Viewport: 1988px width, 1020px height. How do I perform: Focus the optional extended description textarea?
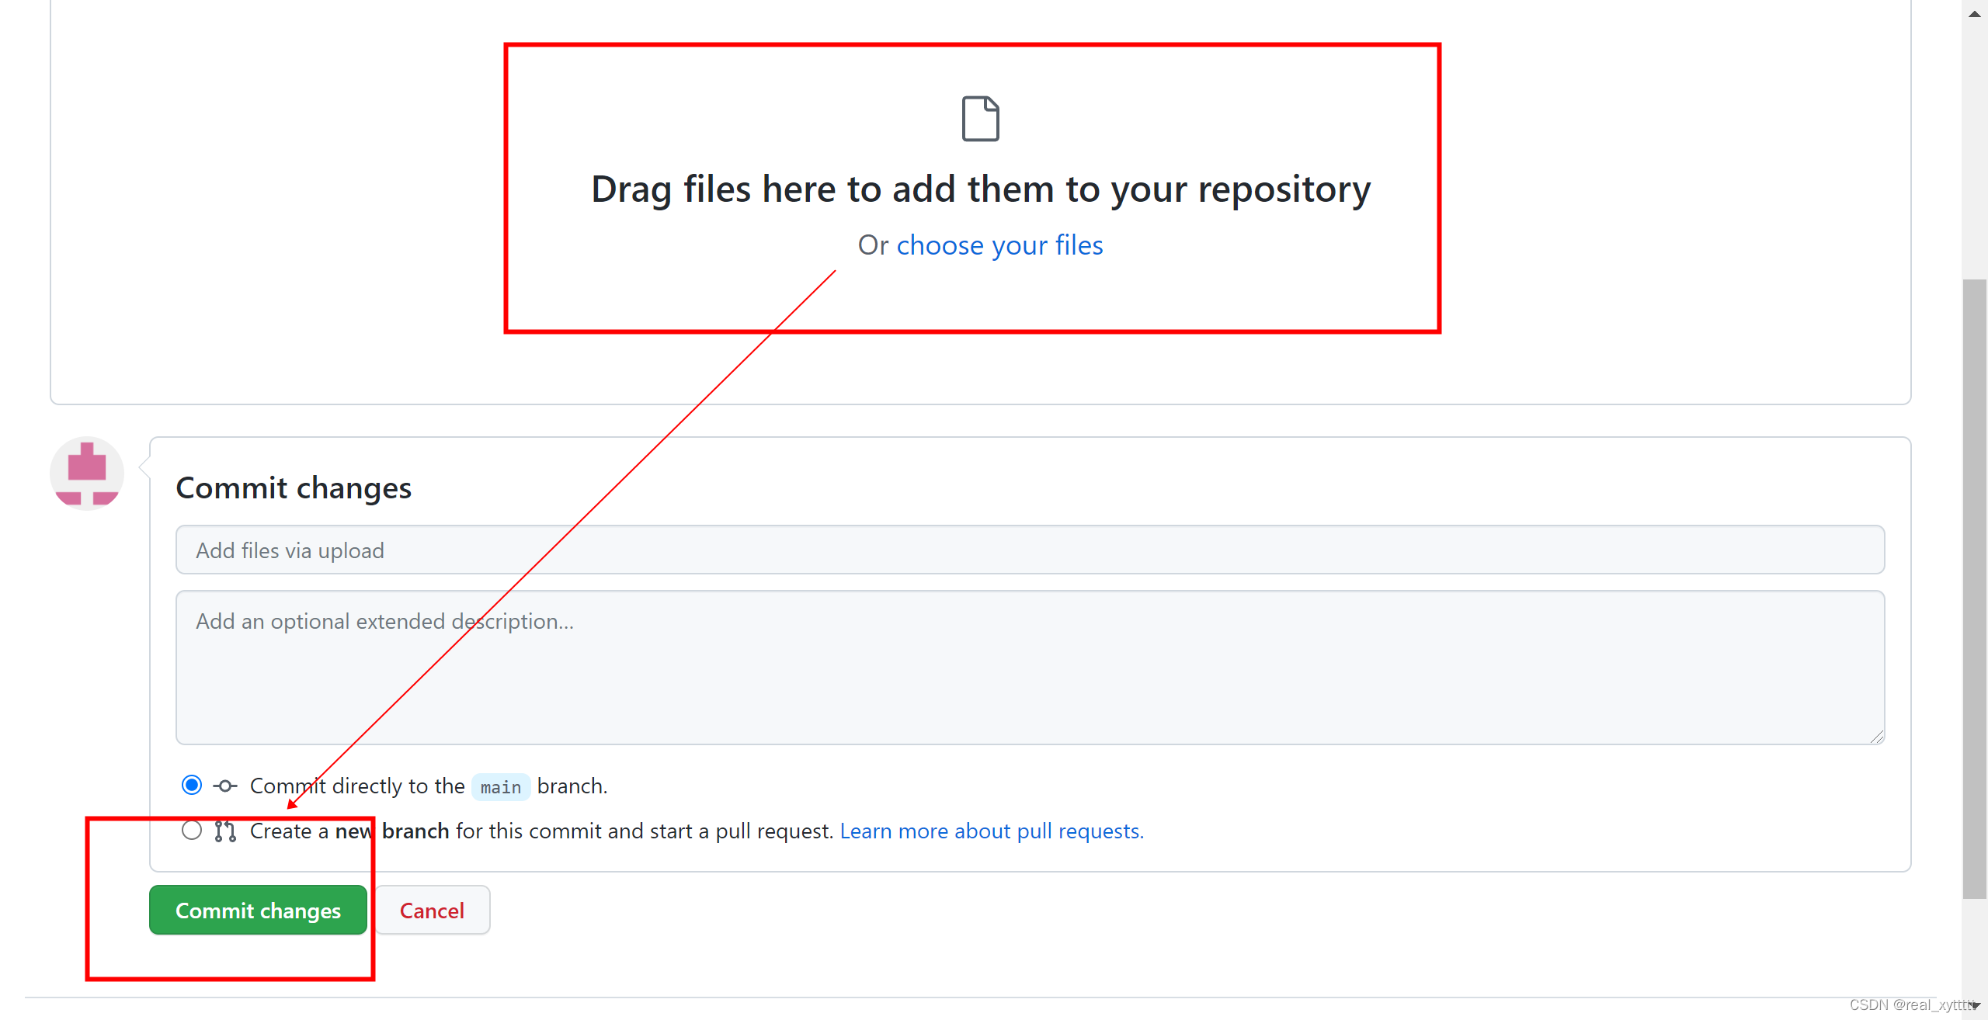[1030, 668]
